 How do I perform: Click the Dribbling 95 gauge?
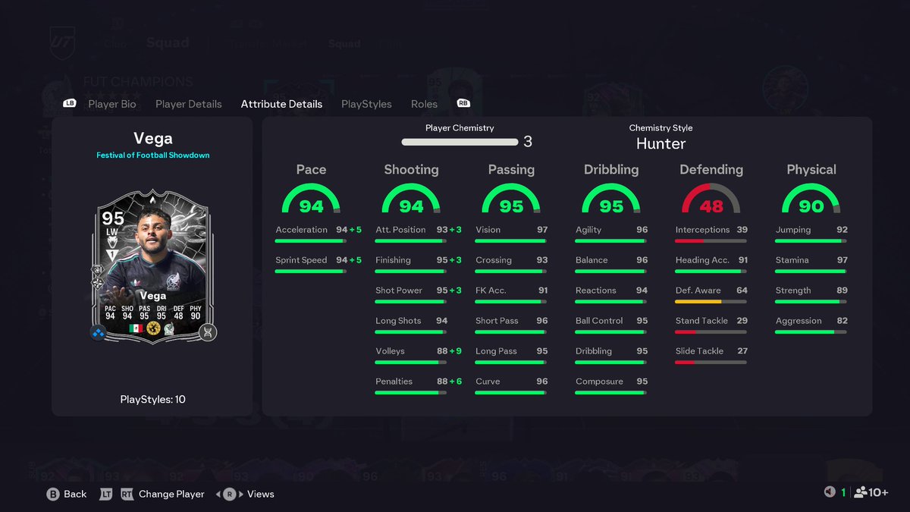pos(611,199)
